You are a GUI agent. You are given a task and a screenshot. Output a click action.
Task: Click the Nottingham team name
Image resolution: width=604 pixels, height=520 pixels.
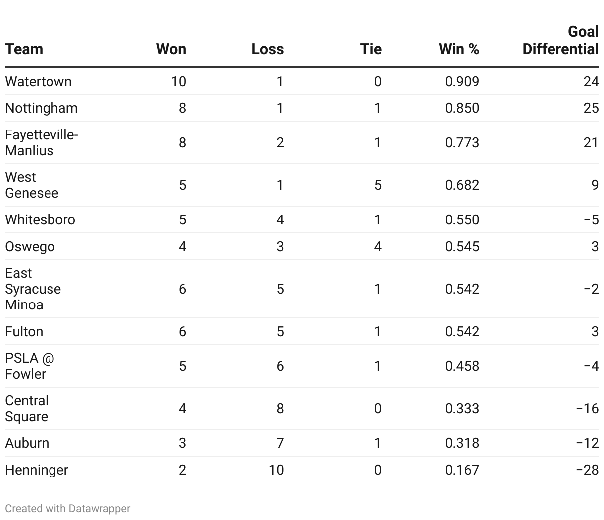pos(42,108)
